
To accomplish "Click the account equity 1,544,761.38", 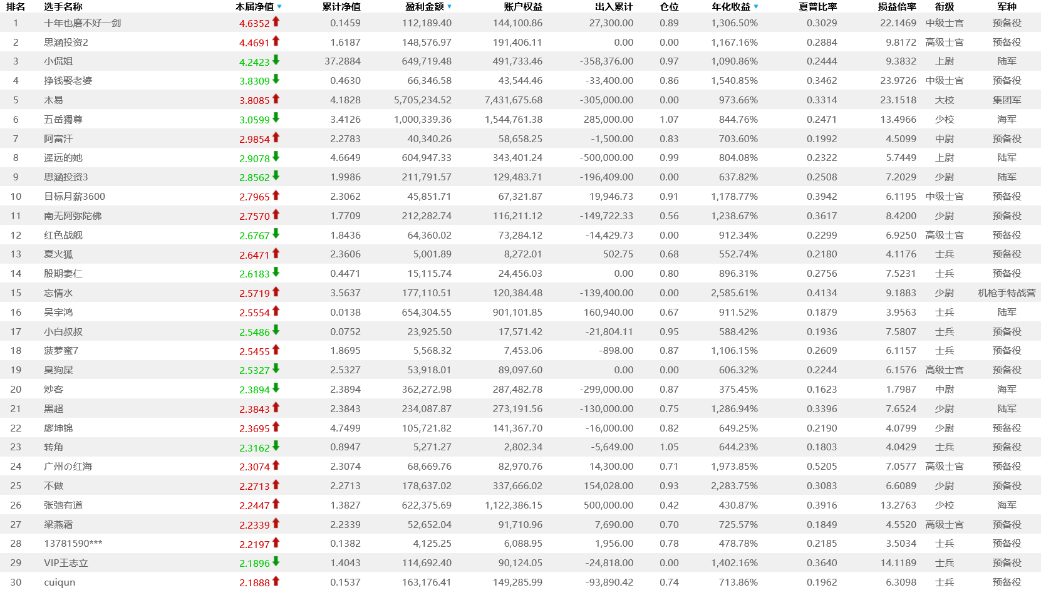I will pyautogui.click(x=514, y=120).
